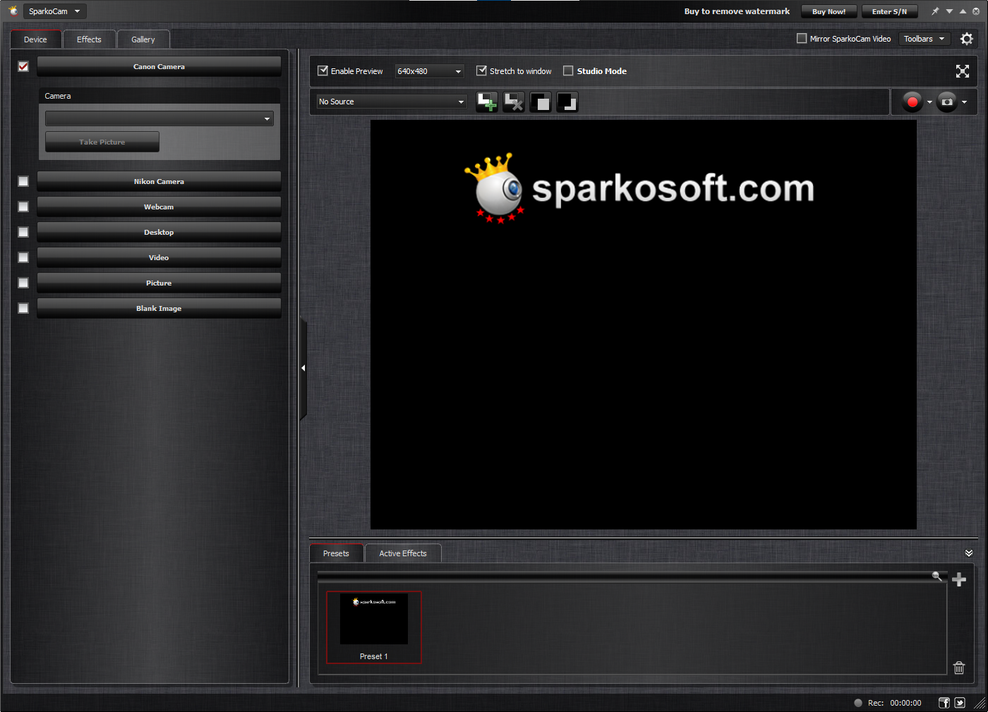The height and width of the screenshot is (712, 988).
Task: Uncheck the Stretch to window option
Action: (482, 71)
